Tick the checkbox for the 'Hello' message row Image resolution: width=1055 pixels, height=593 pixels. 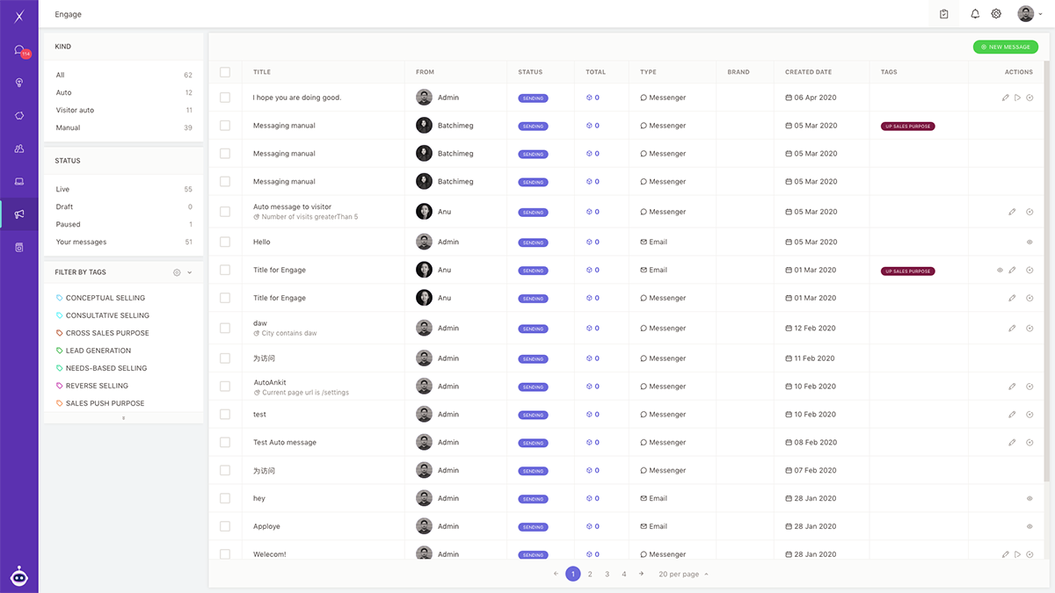[225, 242]
